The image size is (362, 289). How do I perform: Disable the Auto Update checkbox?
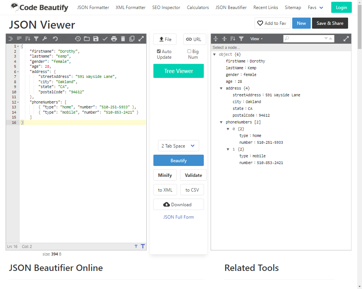click(159, 51)
